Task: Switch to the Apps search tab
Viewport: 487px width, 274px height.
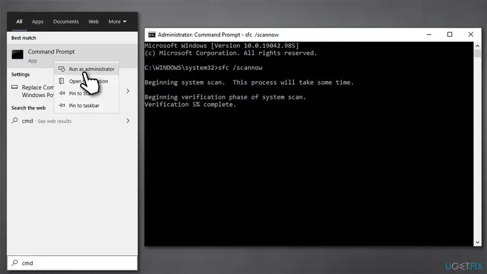Action: coord(38,21)
